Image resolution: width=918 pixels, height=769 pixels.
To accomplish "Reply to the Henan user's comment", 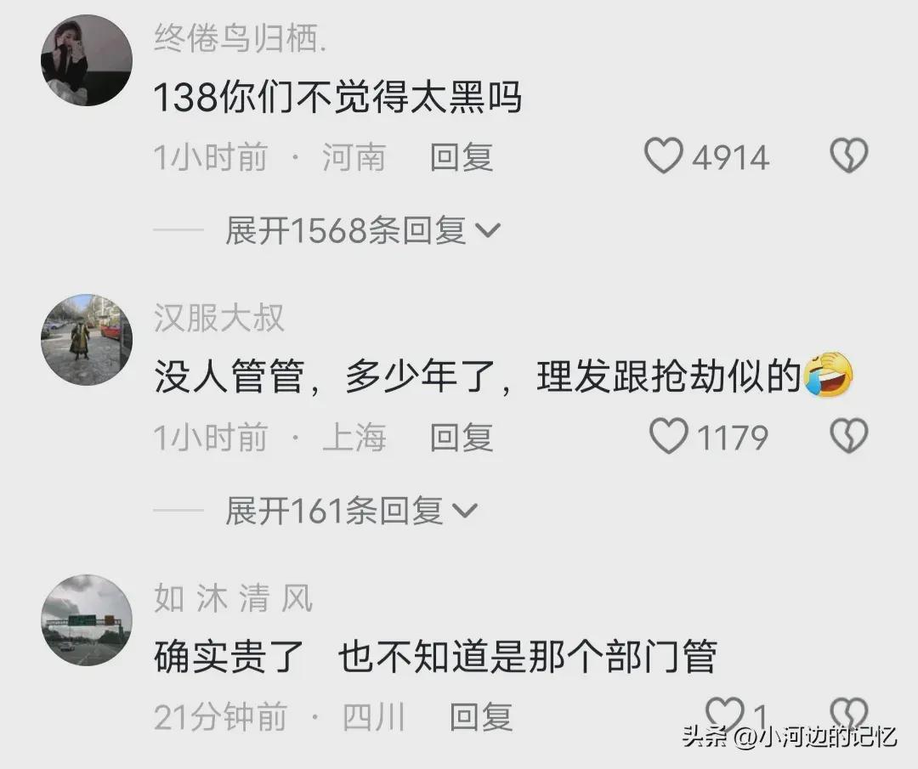I will [x=462, y=157].
